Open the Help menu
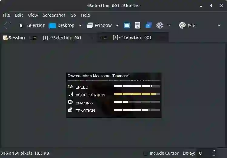The width and height of the screenshot is (227, 158). coord(85,15)
